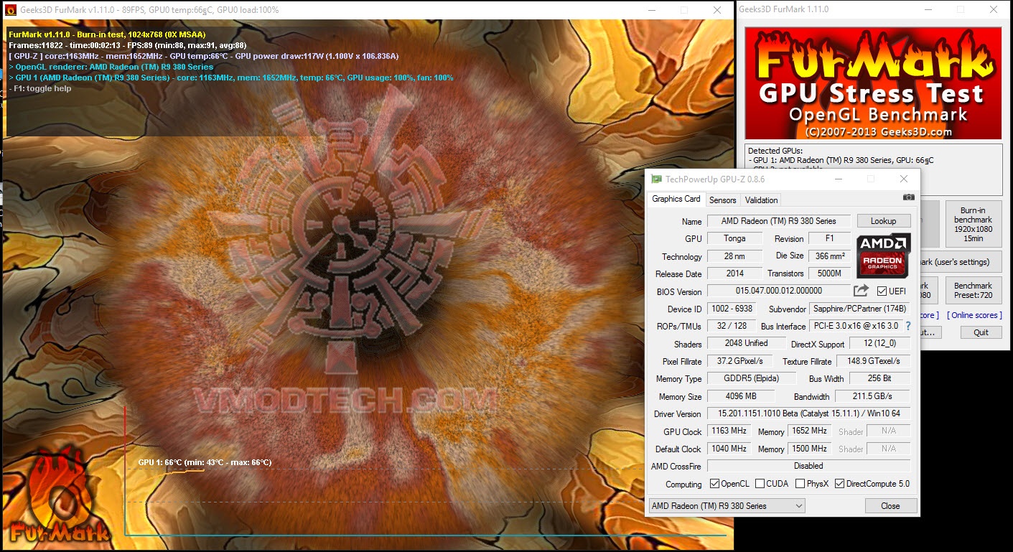Click the BIOS share/export arrow icon
1013x552 pixels.
coord(861,291)
